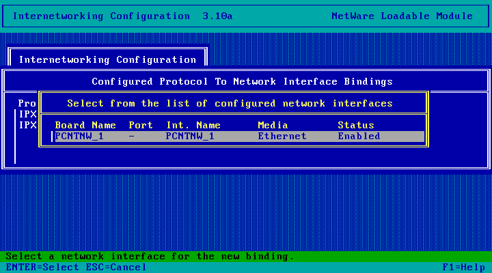Click the Internetworking Configuration 3.10a header title

click(x=123, y=16)
